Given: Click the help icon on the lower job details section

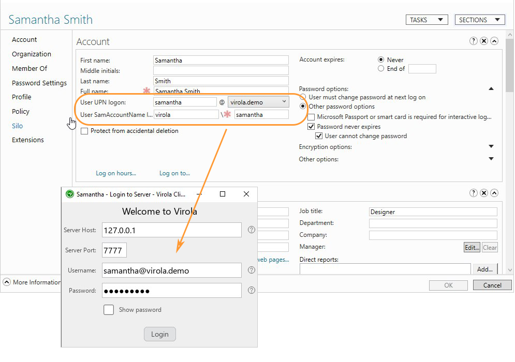Looking at the screenshot, I should 474,192.
